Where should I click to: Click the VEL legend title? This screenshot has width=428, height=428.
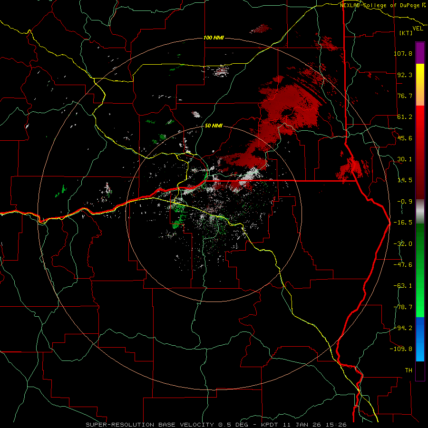pyautogui.click(x=418, y=29)
